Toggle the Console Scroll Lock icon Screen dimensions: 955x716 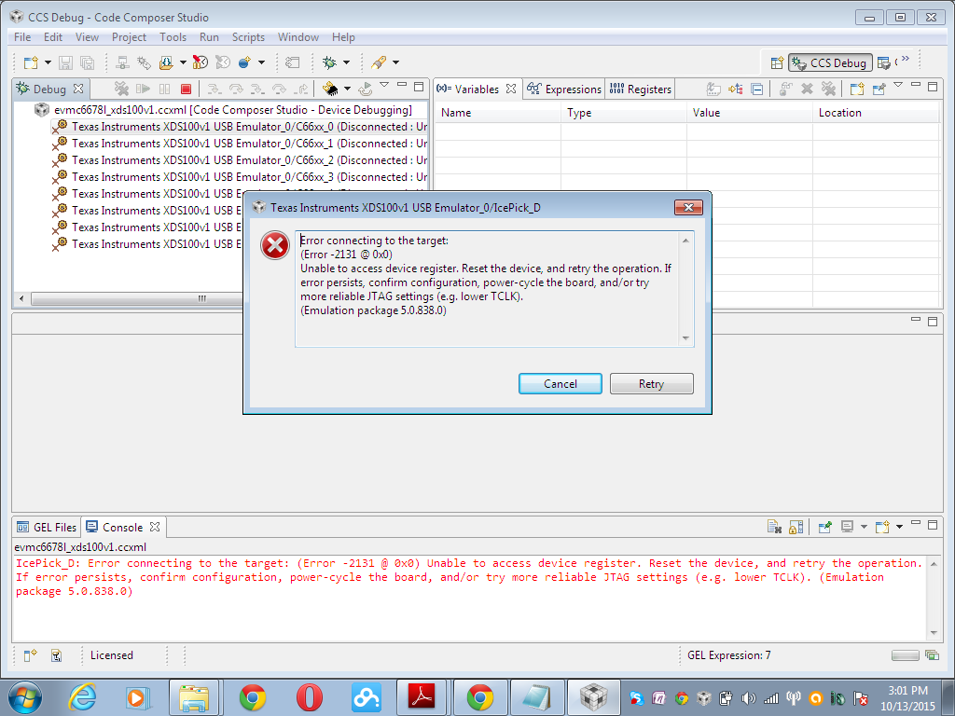coord(796,528)
